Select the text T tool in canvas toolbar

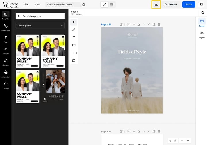(x=74, y=38)
